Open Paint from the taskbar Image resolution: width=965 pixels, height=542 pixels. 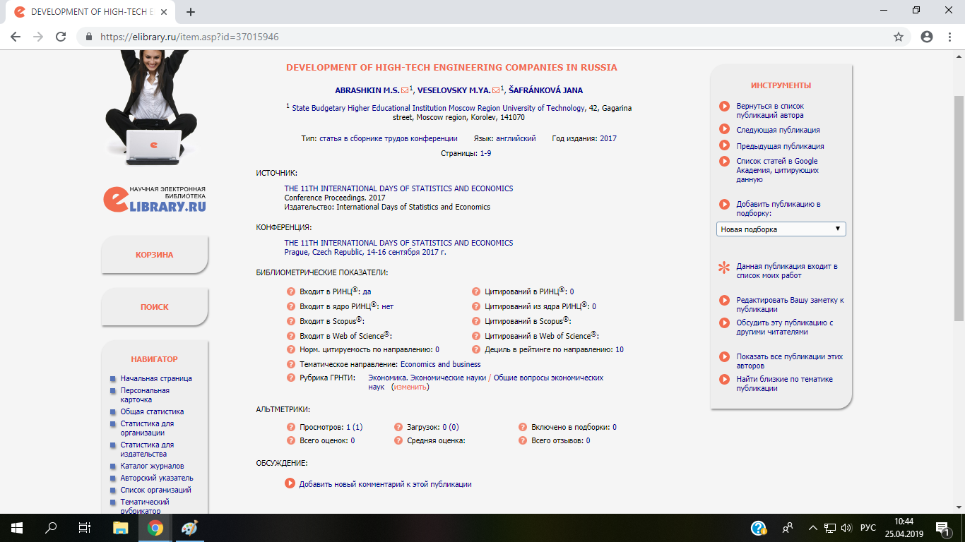[190, 527]
